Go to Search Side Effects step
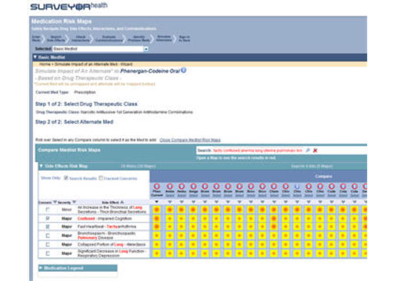 [x=56, y=39]
